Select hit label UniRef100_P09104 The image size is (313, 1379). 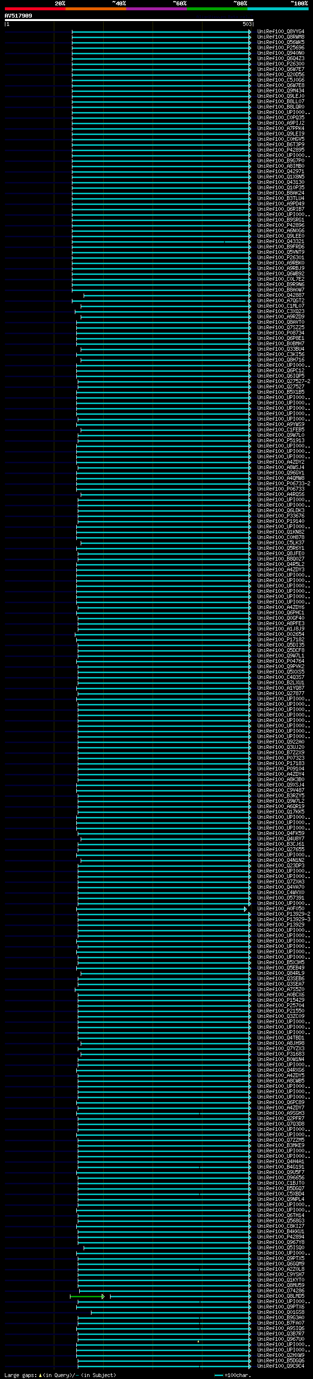click(x=280, y=769)
